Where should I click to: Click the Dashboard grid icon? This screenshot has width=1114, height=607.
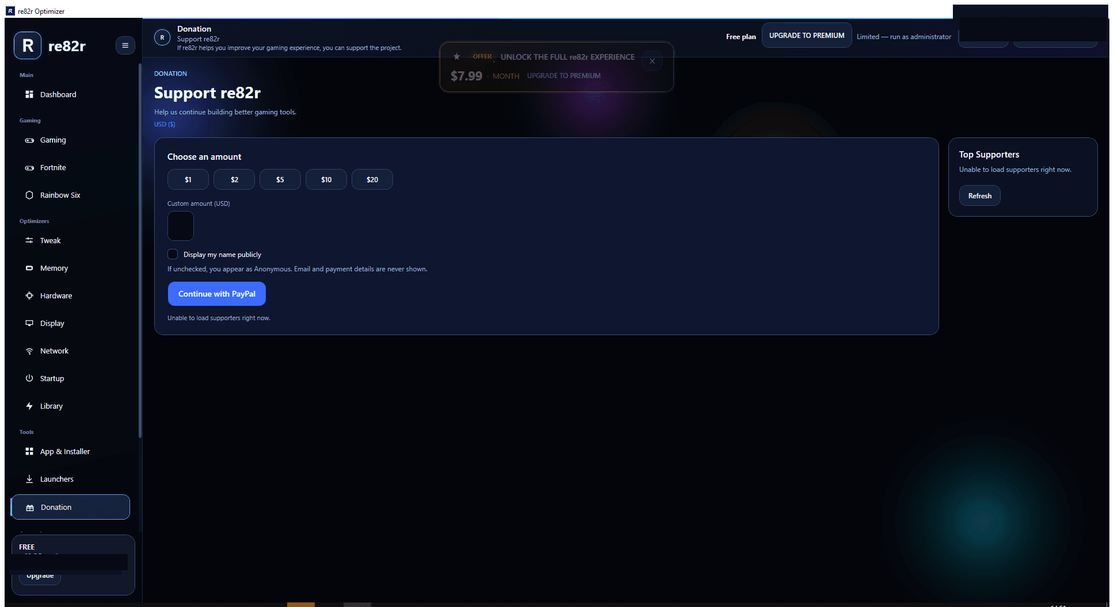[x=29, y=94]
